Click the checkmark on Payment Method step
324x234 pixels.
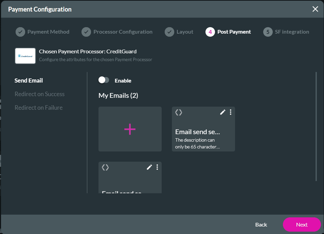tap(20, 32)
